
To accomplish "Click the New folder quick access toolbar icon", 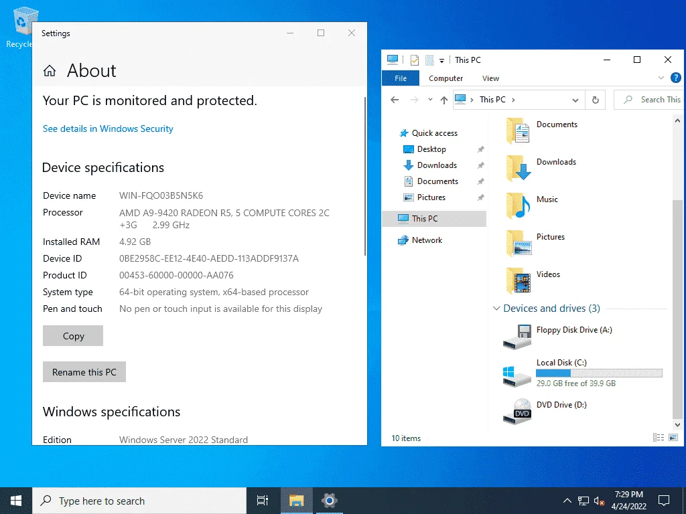I will tap(429, 60).
